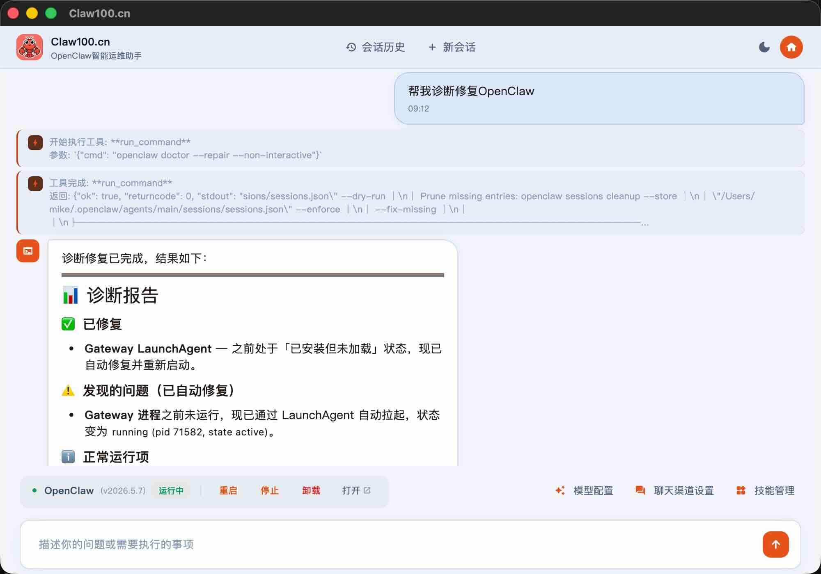Viewport: 821px width, 574px height.
Task: Click the OpenClaw green status dot
Action: (x=34, y=490)
